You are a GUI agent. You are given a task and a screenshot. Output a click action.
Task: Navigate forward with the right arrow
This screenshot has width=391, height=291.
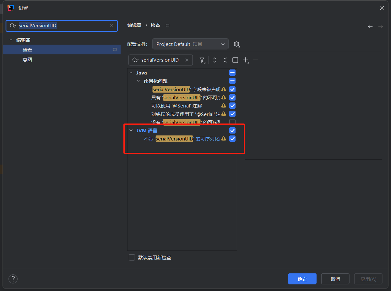click(380, 26)
